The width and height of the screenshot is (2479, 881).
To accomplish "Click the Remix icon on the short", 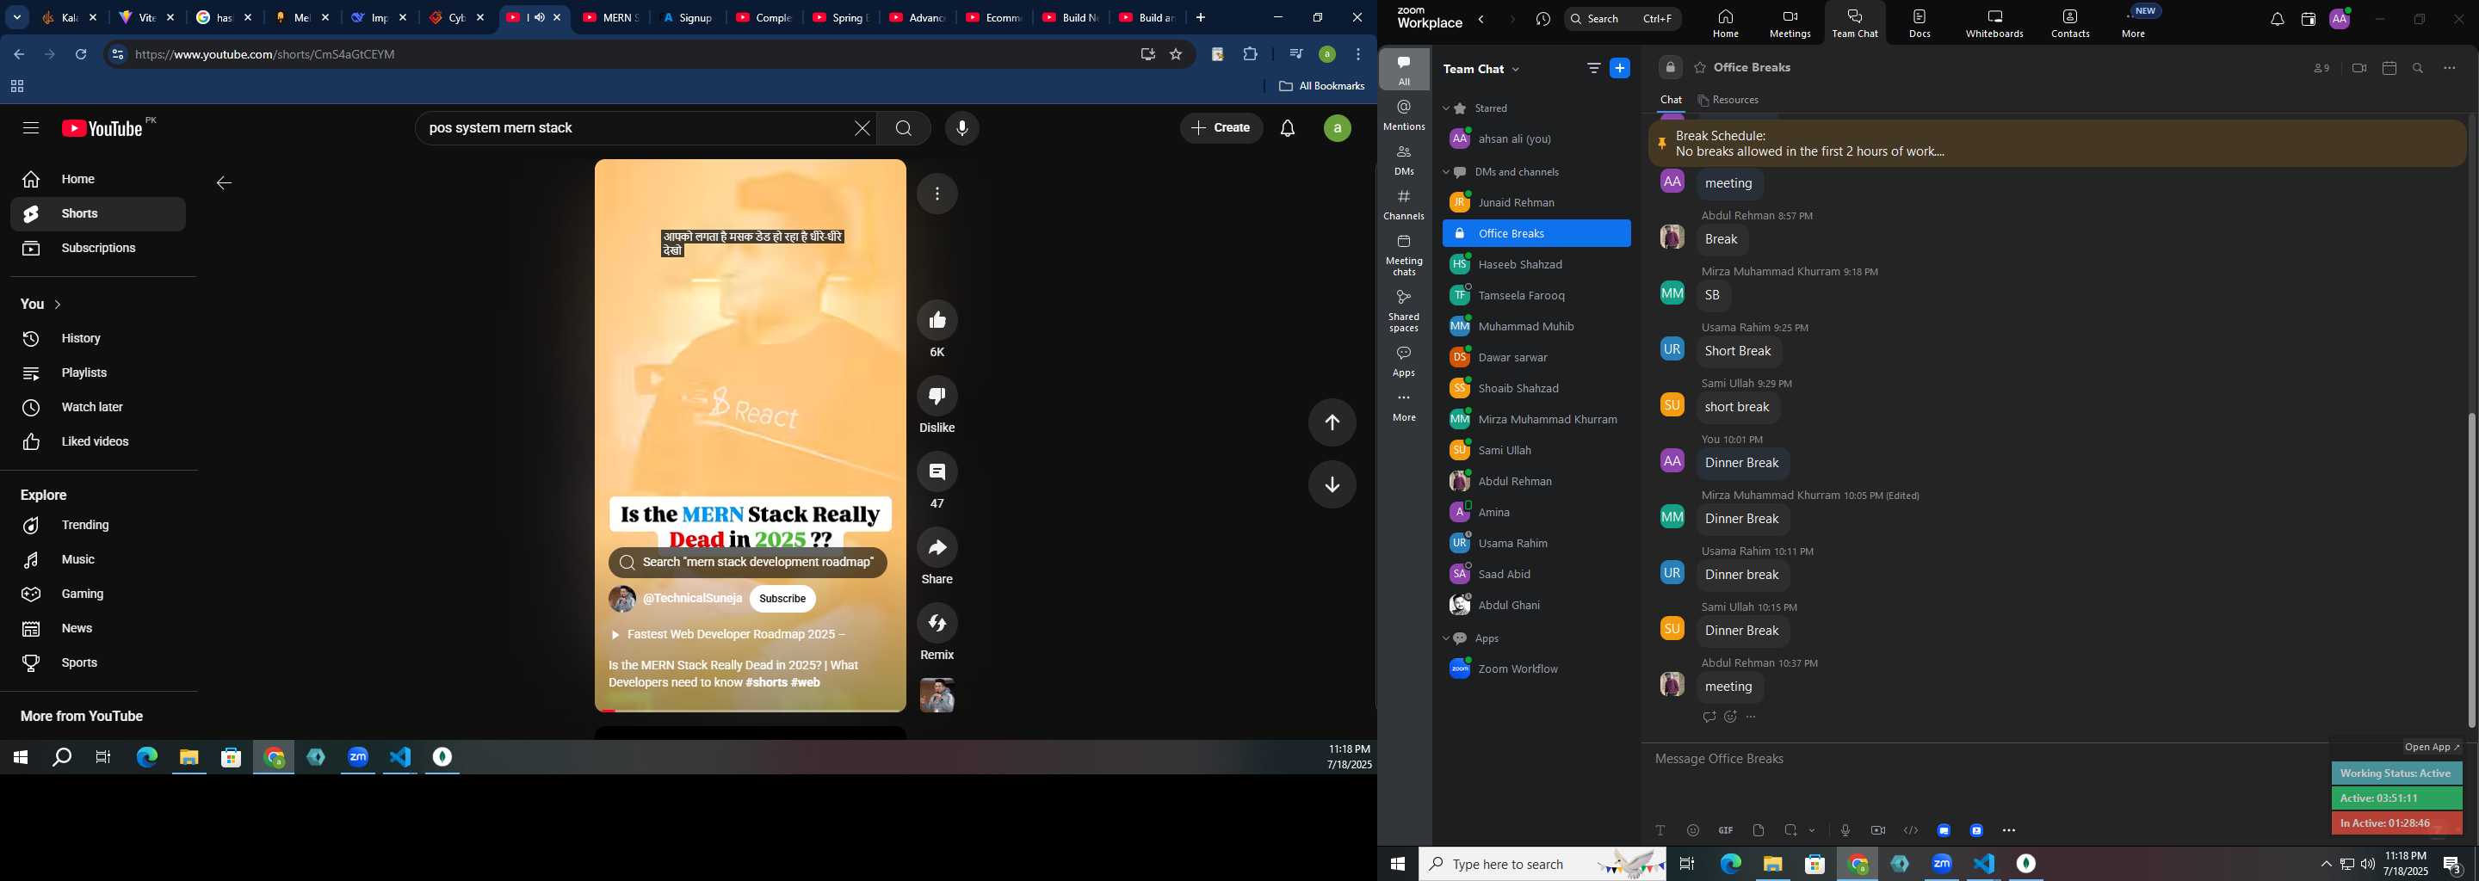I will tap(937, 623).
